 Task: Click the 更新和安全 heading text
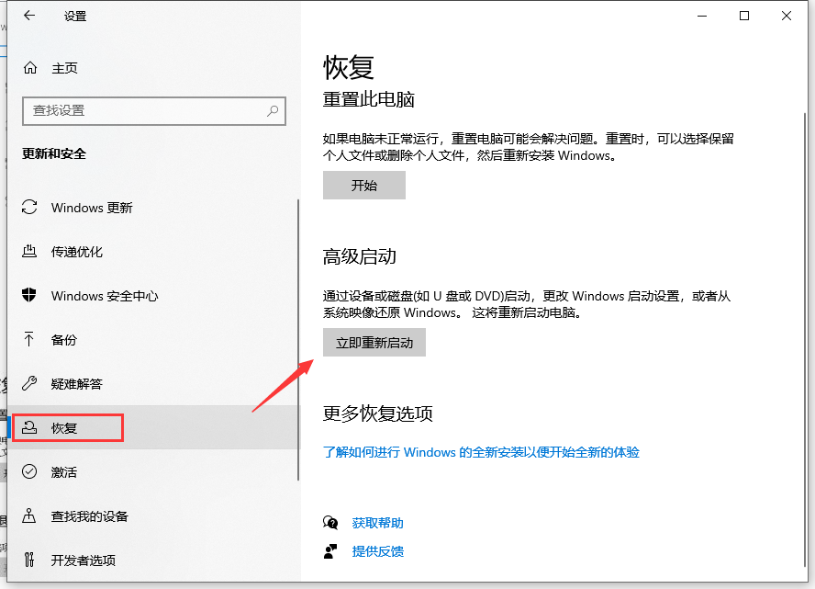[54, 153]
